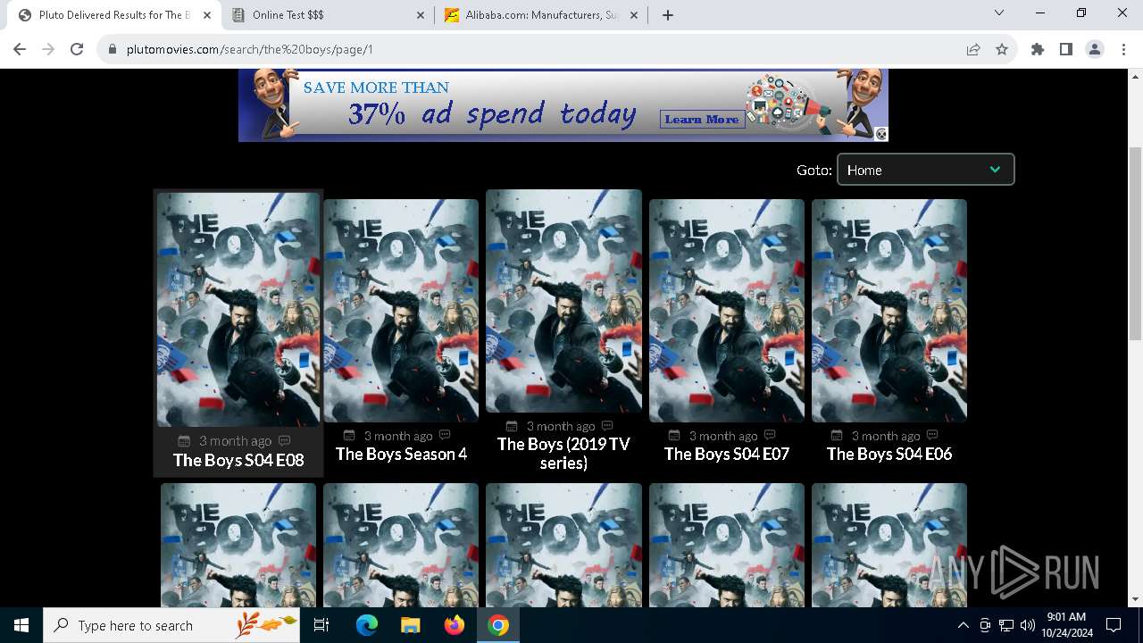The image size is (1143, 643).
Task: Close the Pluto Delivered Results tab
Action: pyautogui.click(x=207, y=14)
